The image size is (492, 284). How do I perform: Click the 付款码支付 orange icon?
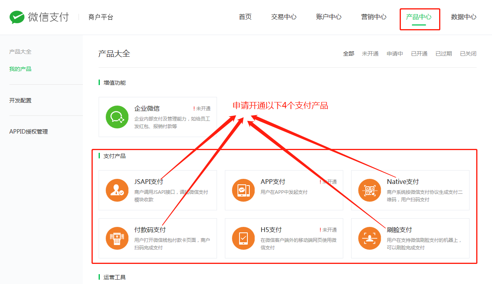coord(117,238)
